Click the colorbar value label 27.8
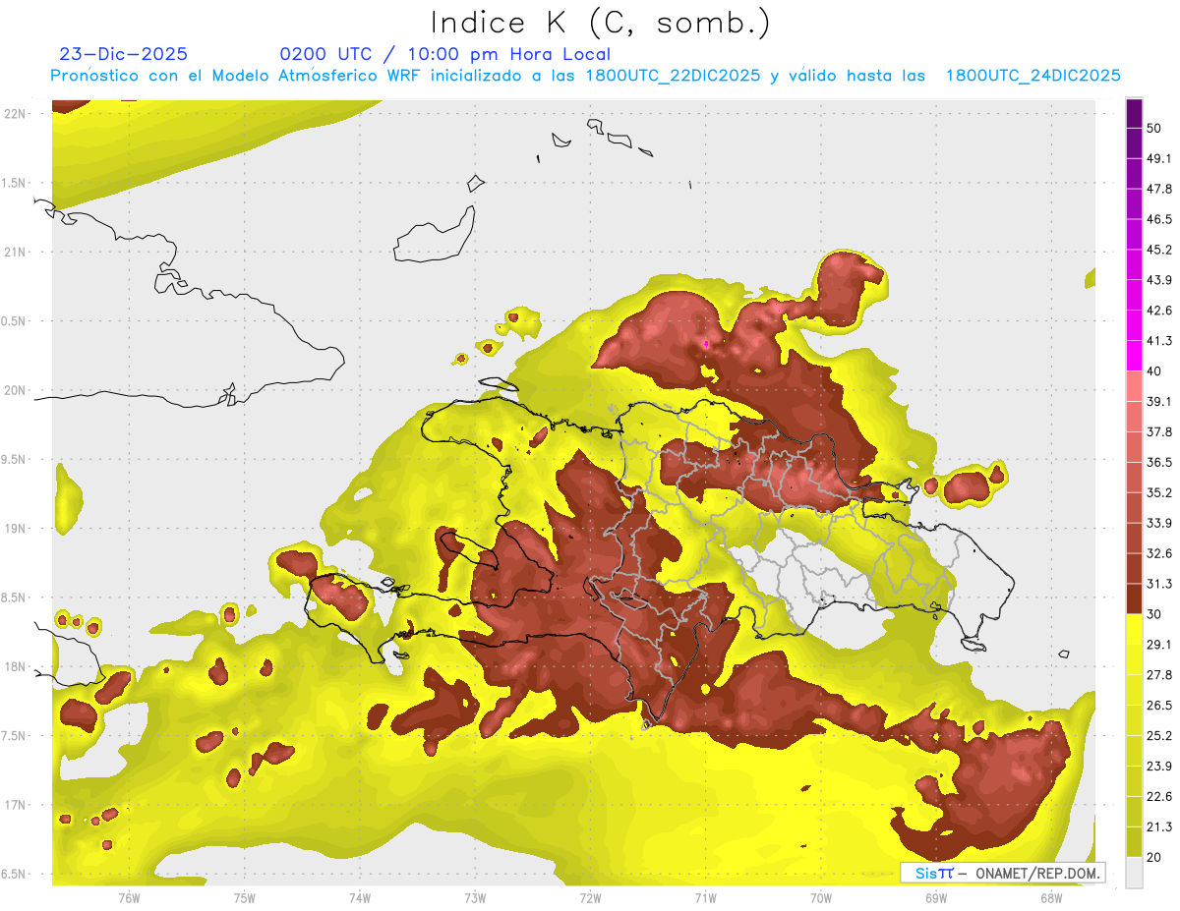Image resolution: width=1180 pixels, height=911 pixels. click(x=1159, y=674)
